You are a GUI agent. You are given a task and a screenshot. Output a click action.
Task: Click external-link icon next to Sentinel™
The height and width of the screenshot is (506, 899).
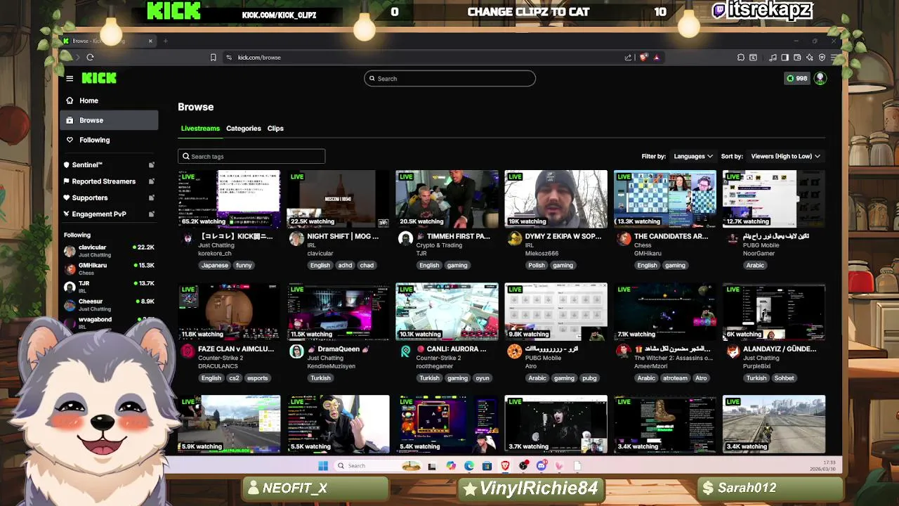point(151,165)
